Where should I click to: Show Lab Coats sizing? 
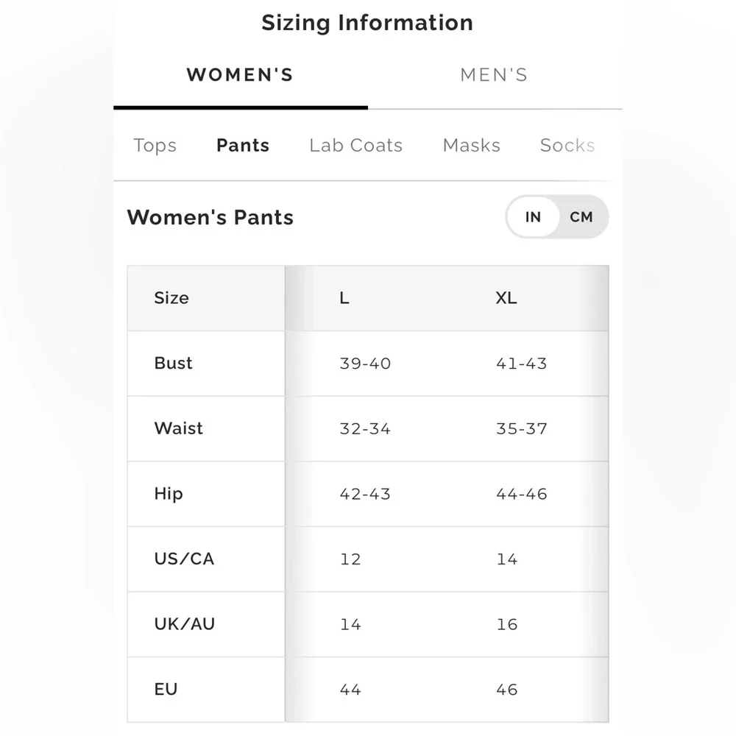[355, 146]
